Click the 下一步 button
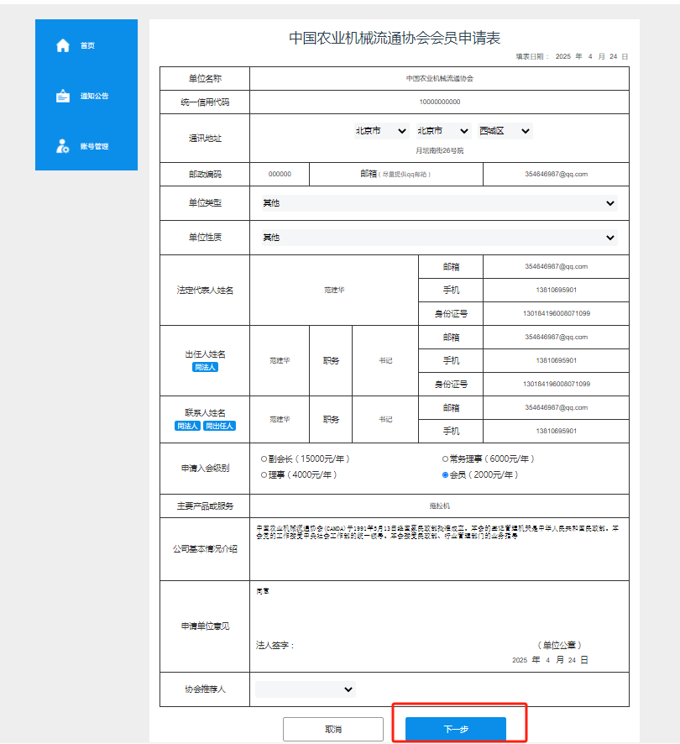 click(x=456, y=729)
